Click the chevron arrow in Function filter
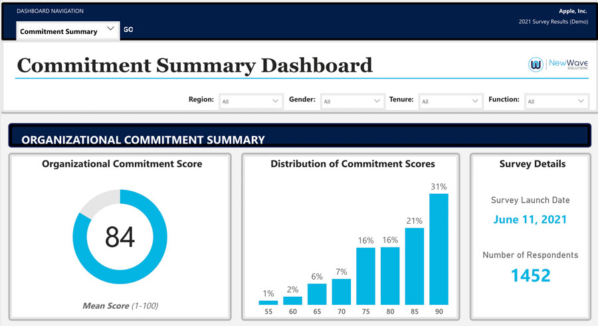 tap(581, 101)
